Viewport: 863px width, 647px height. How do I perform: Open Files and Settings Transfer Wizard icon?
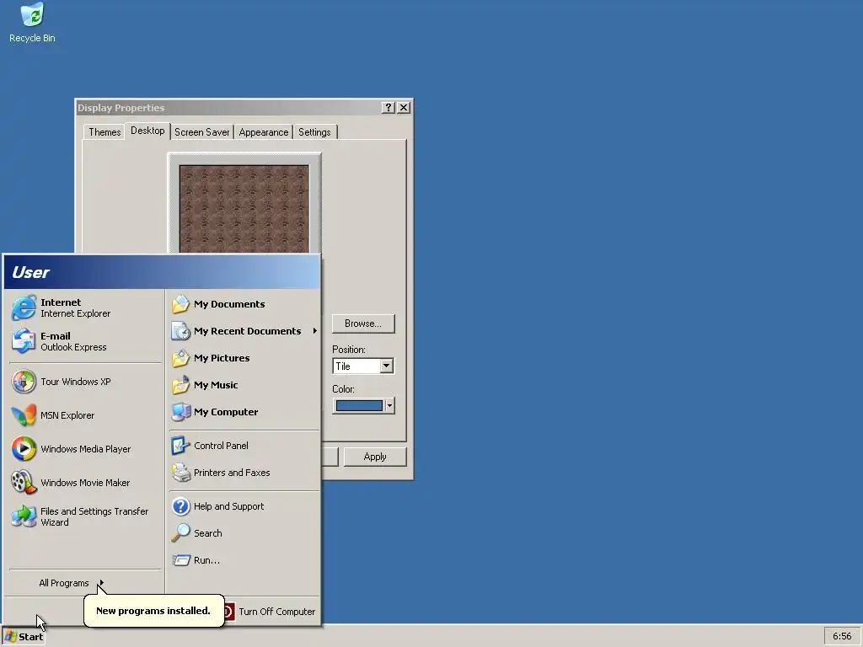[x=24, y=516]
